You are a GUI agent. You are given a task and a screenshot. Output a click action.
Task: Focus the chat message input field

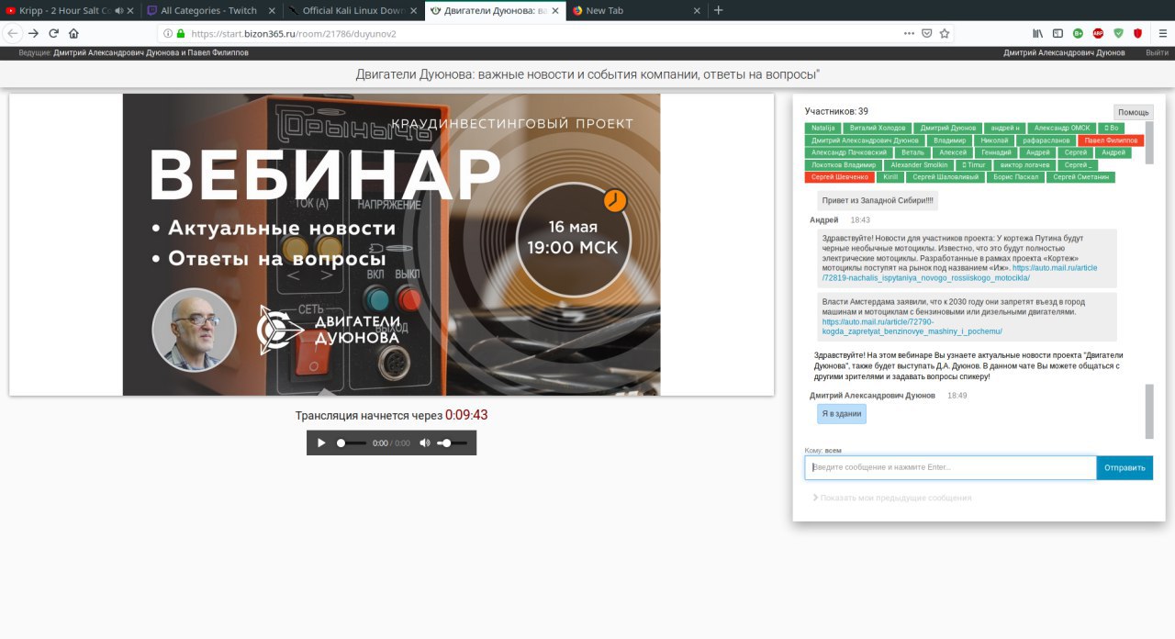point(950,467)
